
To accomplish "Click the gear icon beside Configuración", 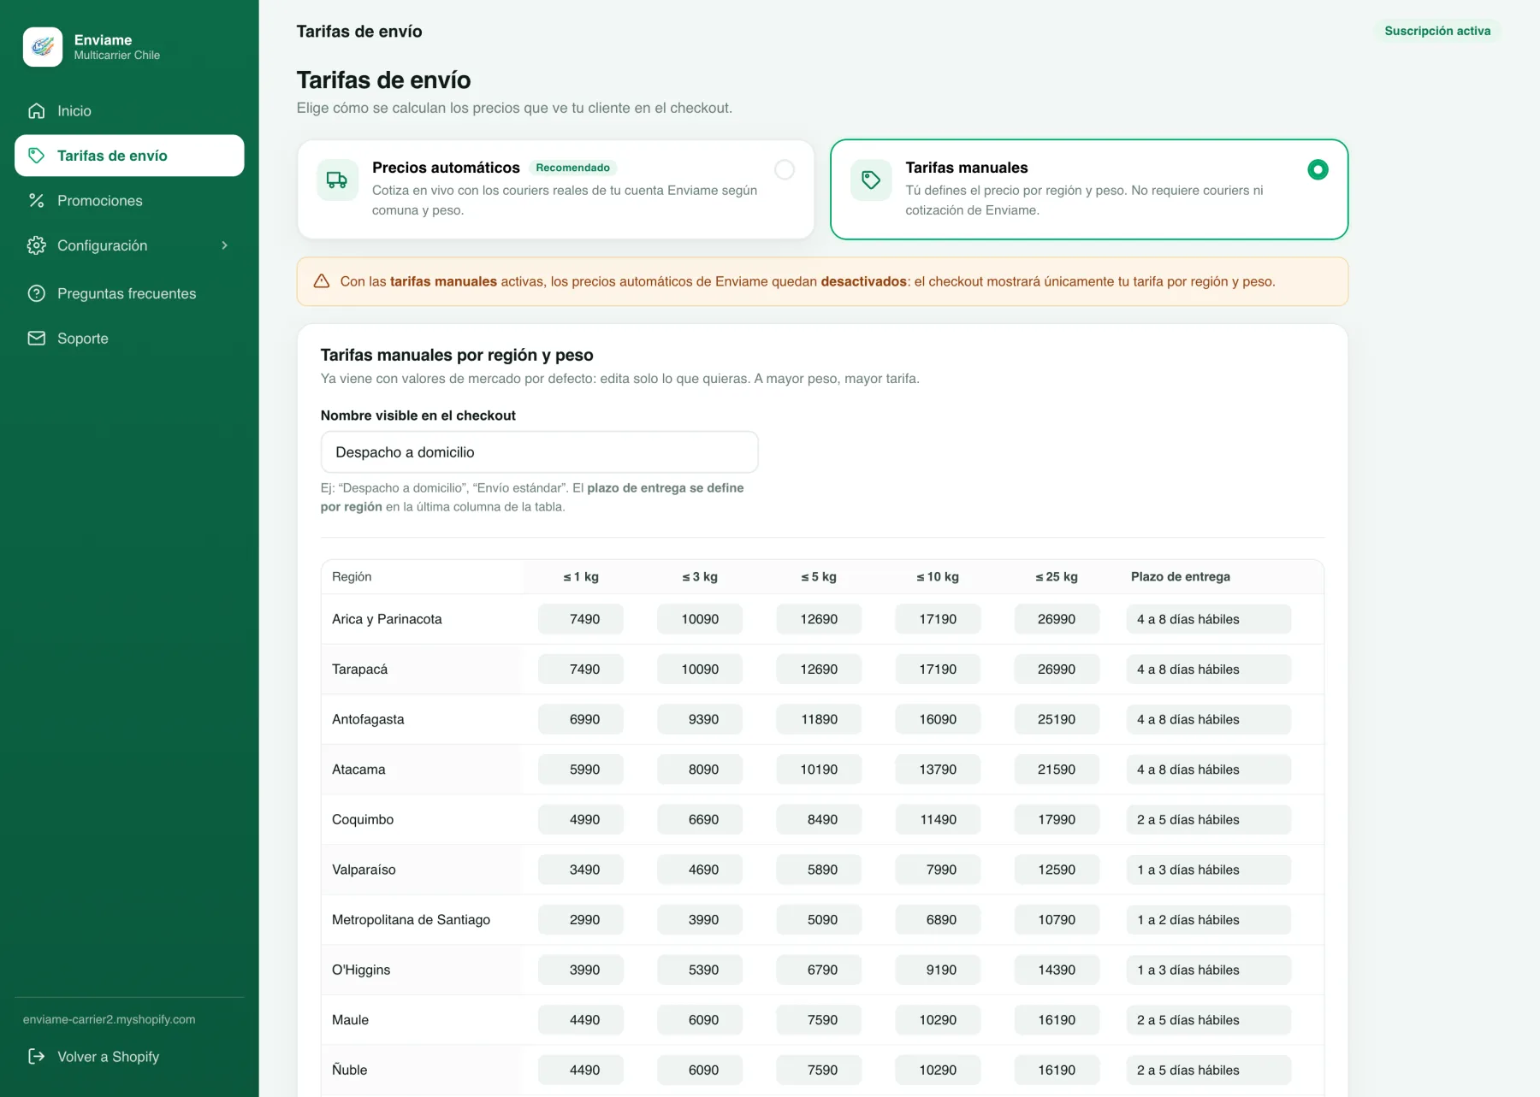I will [x=36, y=245].
